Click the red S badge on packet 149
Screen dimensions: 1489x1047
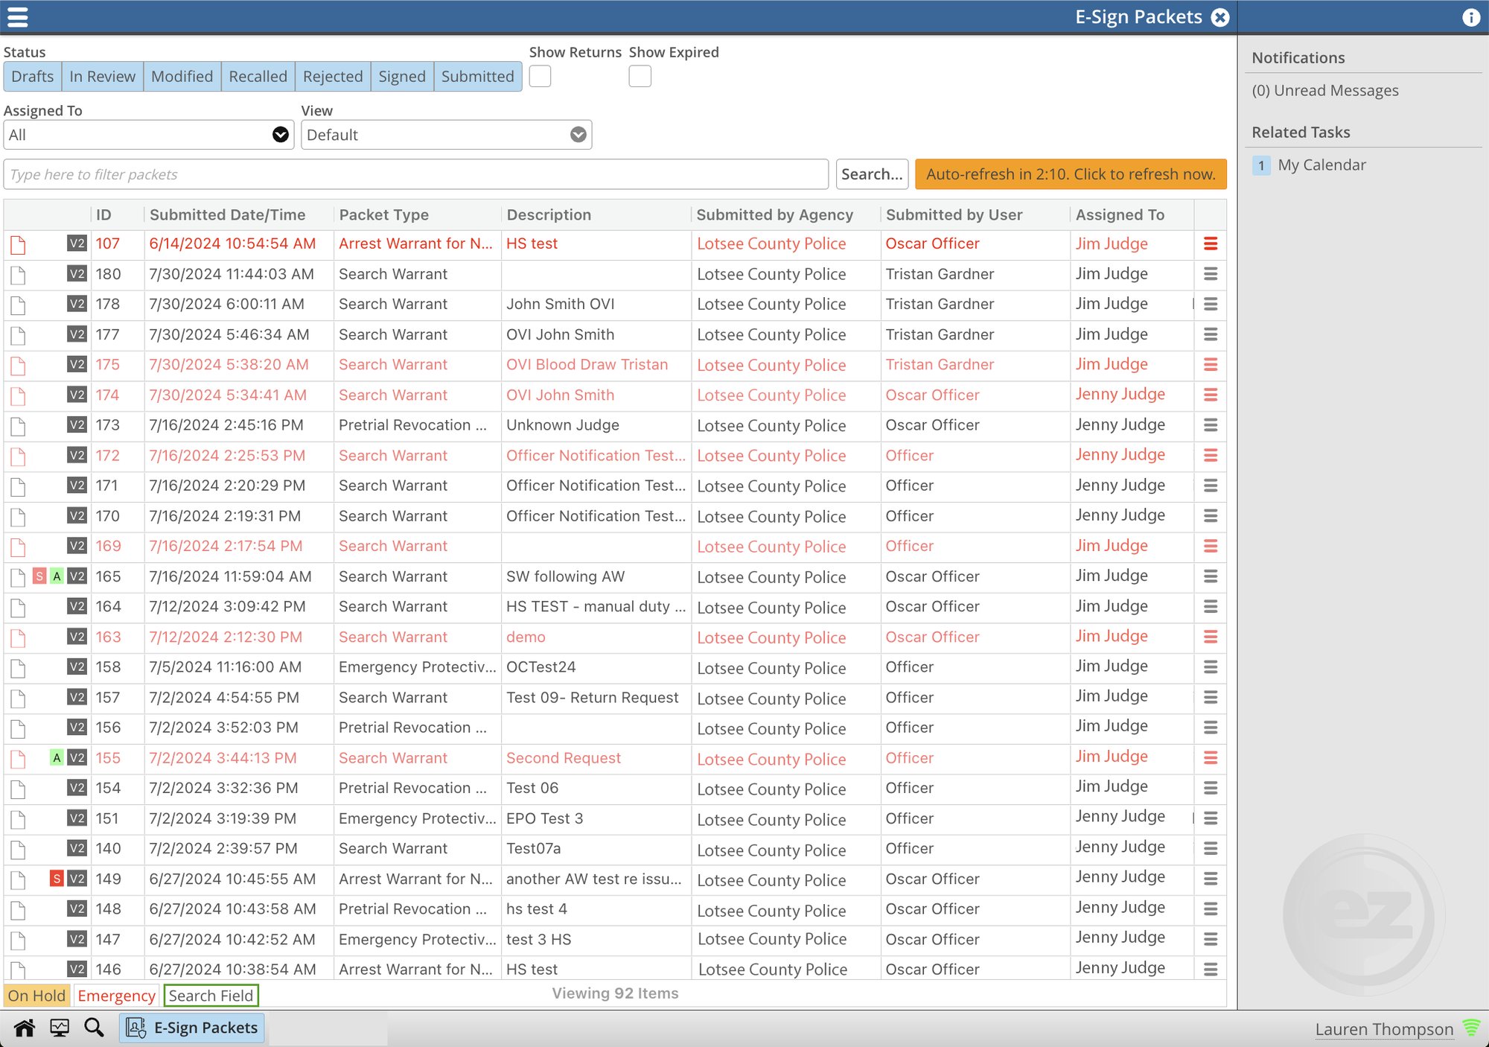tap(57, 879)
